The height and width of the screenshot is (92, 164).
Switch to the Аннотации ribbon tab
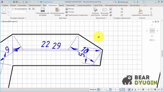click(22, 5)
